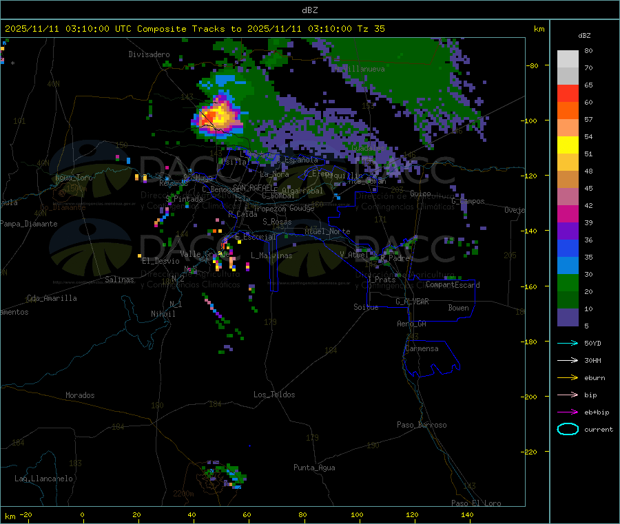
Task: Click the blue polygon outline around Carmensa
Action: [431, 359]
